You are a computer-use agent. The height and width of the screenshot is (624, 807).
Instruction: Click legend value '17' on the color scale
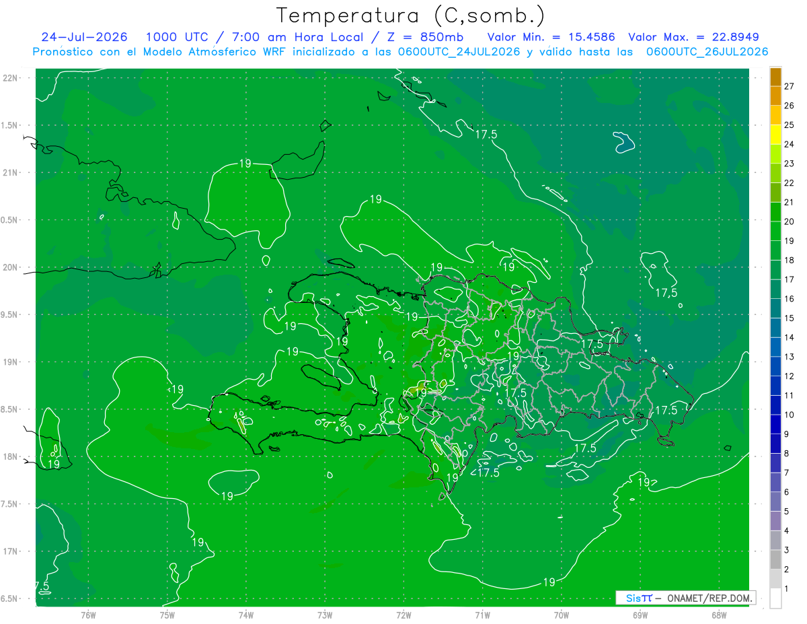pyautogui.click(x=789, y=279)
